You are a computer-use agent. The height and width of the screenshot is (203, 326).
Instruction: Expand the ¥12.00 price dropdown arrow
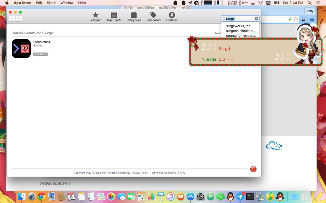pyautogui.click(x=46, y=54)
